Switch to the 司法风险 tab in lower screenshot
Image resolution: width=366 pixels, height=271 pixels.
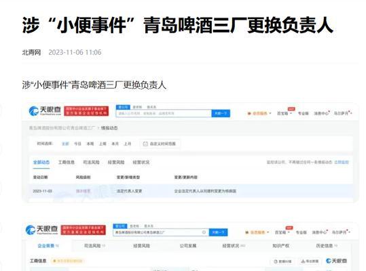click(x=94, y=246)
